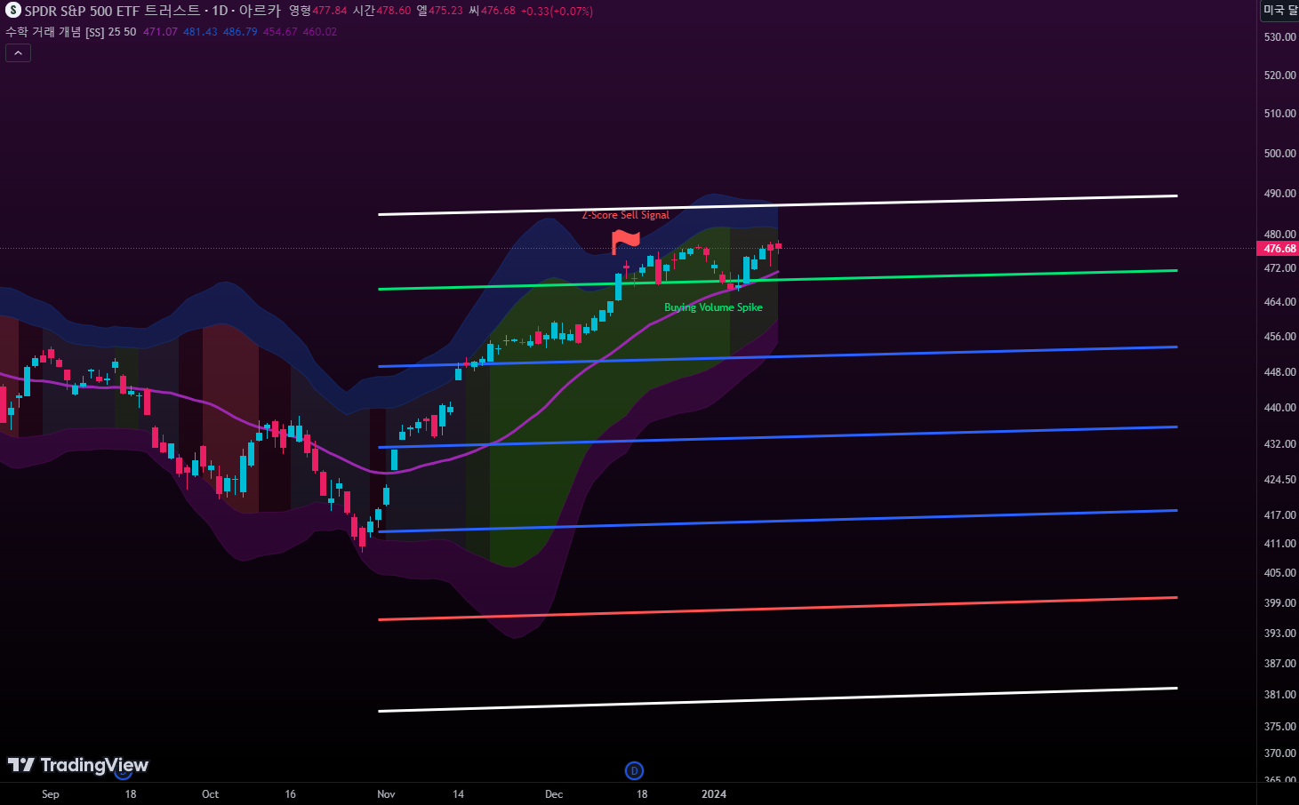Viewport: 1299px width, 805px height.
Task: Open the TradingView logo link
Action: 78,765
